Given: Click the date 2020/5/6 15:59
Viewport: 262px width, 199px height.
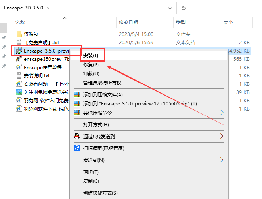Looking at the screenshot, I should pos(136,42).
